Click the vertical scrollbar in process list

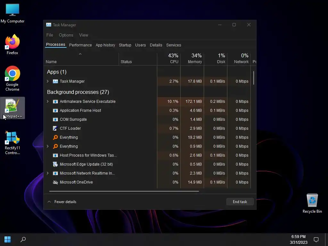(x=254, y=78)
